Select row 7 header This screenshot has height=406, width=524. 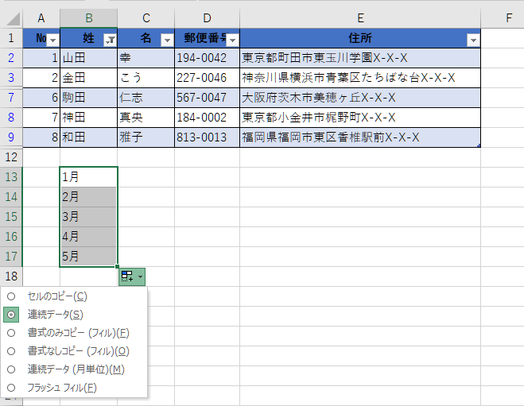pos(11,98)
